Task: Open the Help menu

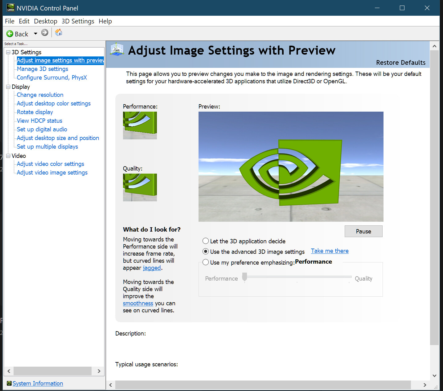Action: click(x=105, y=21)
